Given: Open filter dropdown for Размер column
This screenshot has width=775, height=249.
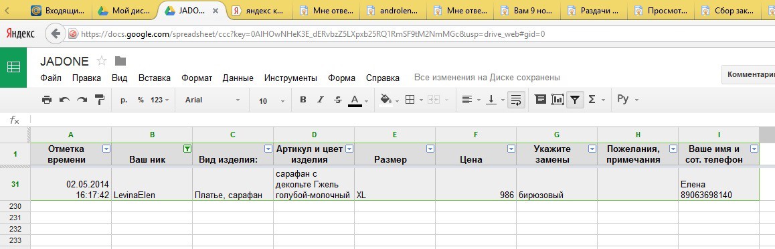Looking at the screenshot, I should point(430,148).
